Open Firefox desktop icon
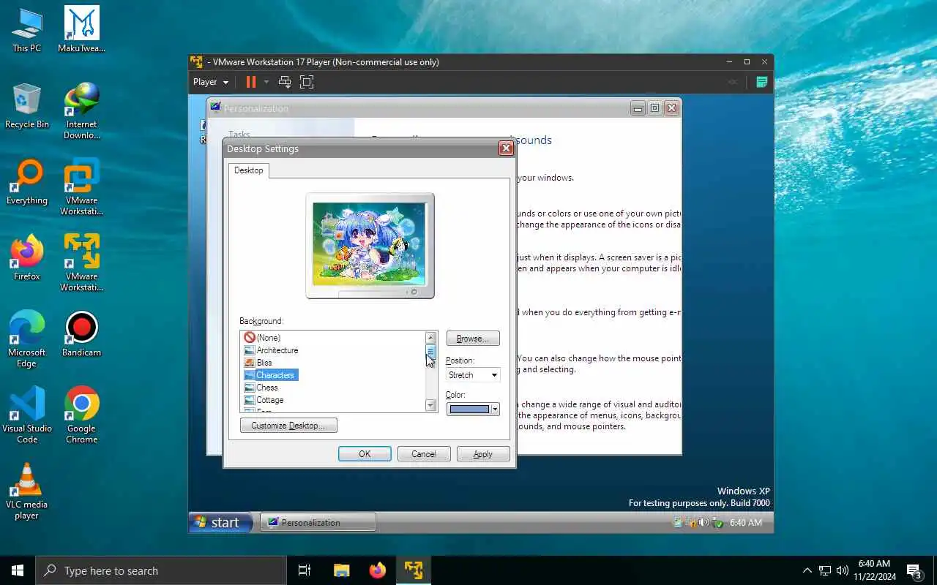The image size is (937, 585). [27, 258]
